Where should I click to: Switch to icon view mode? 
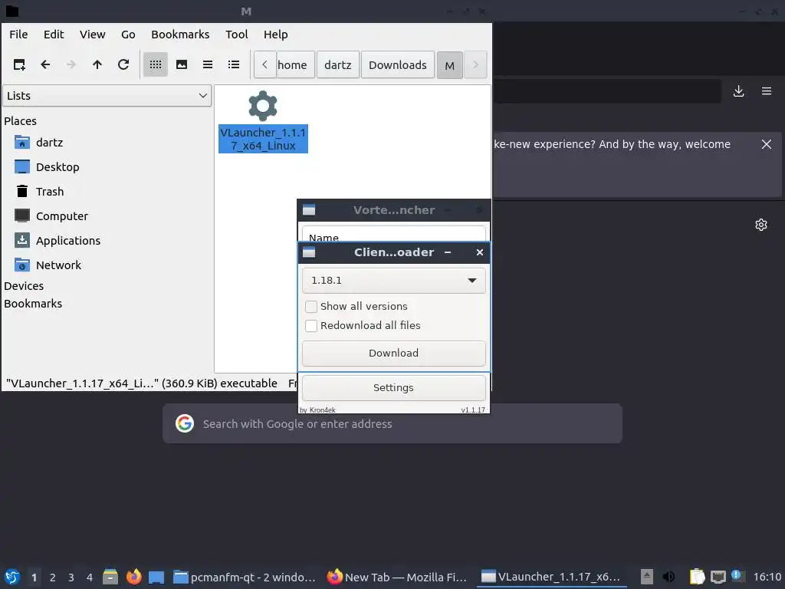(x=156, y=64)
